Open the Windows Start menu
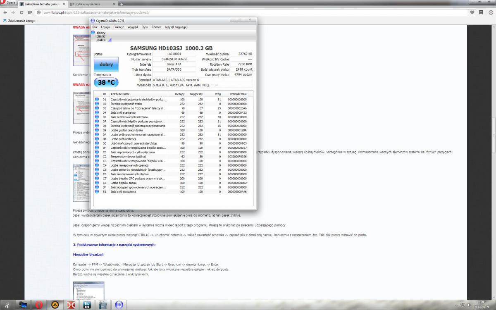 (x=7, y=305)
